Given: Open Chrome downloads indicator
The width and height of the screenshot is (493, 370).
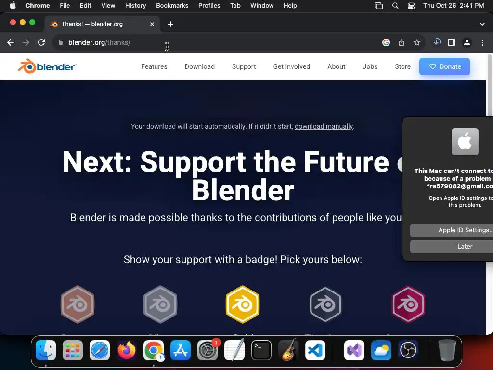Looking at the screenshot, I should (437, 42).
